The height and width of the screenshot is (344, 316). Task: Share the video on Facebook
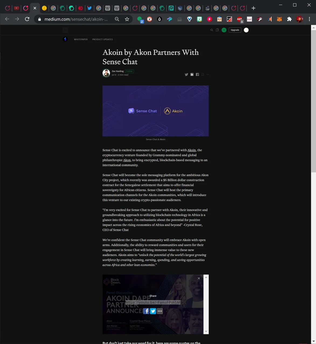click(x=146, y=311)
